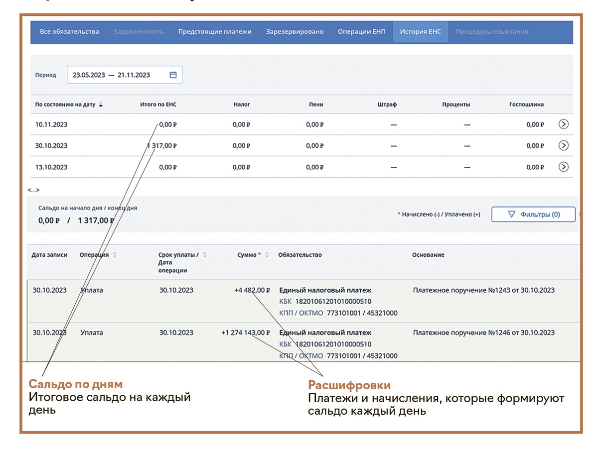598x449 pixels.
Task: Switch to 'Предстоящие платежи' tab
Action: pos(215,31)
